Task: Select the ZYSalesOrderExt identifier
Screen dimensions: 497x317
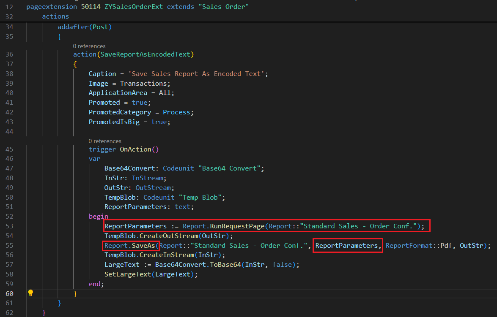Action: coord(133,6)
